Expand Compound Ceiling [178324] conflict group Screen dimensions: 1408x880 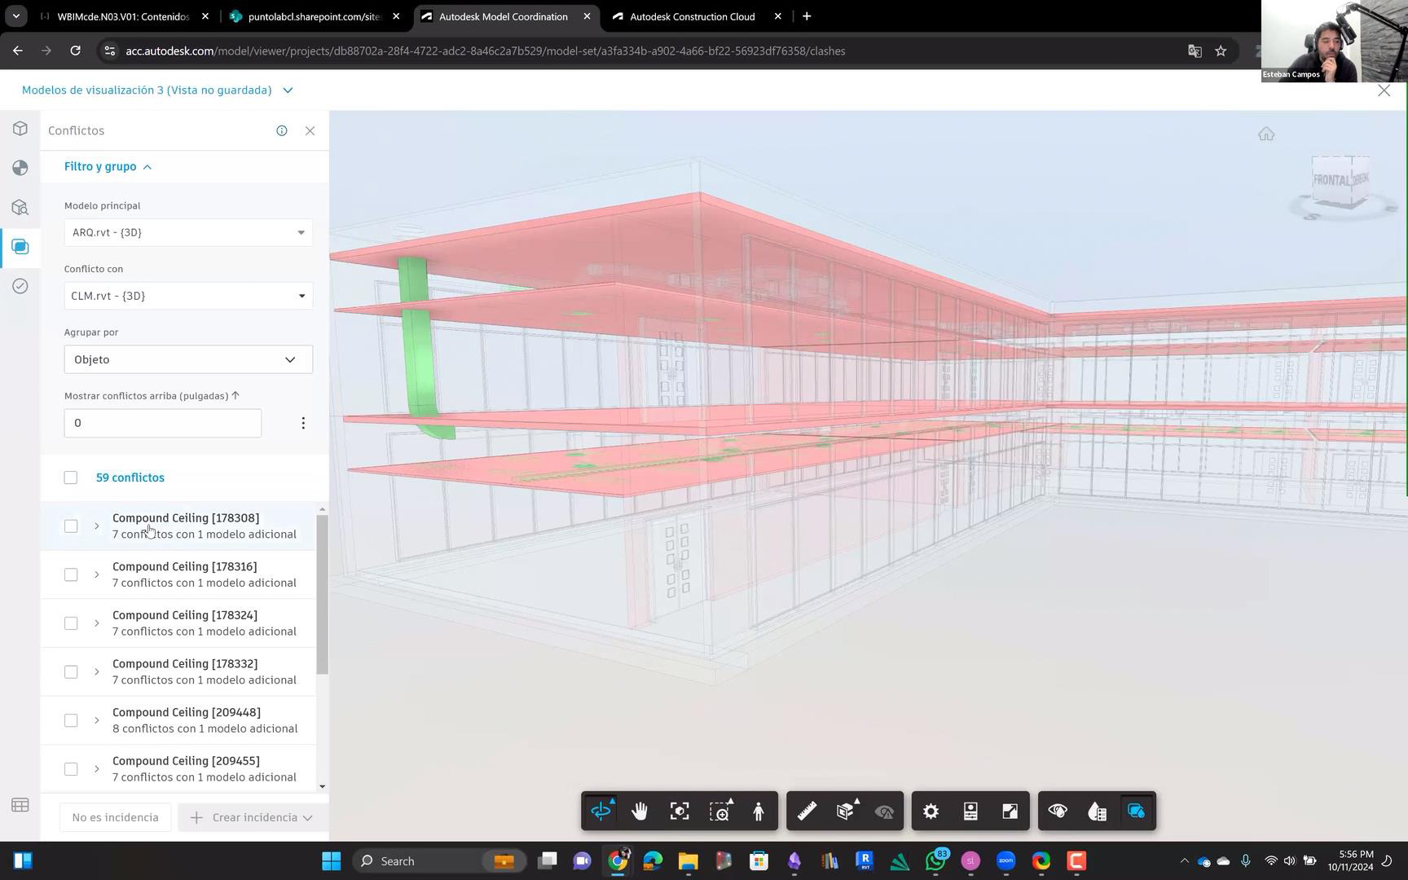tap(96, 623)
